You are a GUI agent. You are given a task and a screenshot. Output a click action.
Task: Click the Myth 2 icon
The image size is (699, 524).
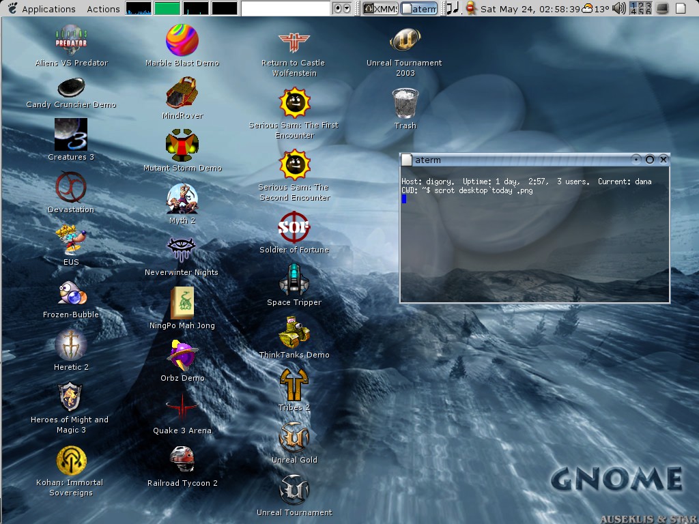click(182, 198)
